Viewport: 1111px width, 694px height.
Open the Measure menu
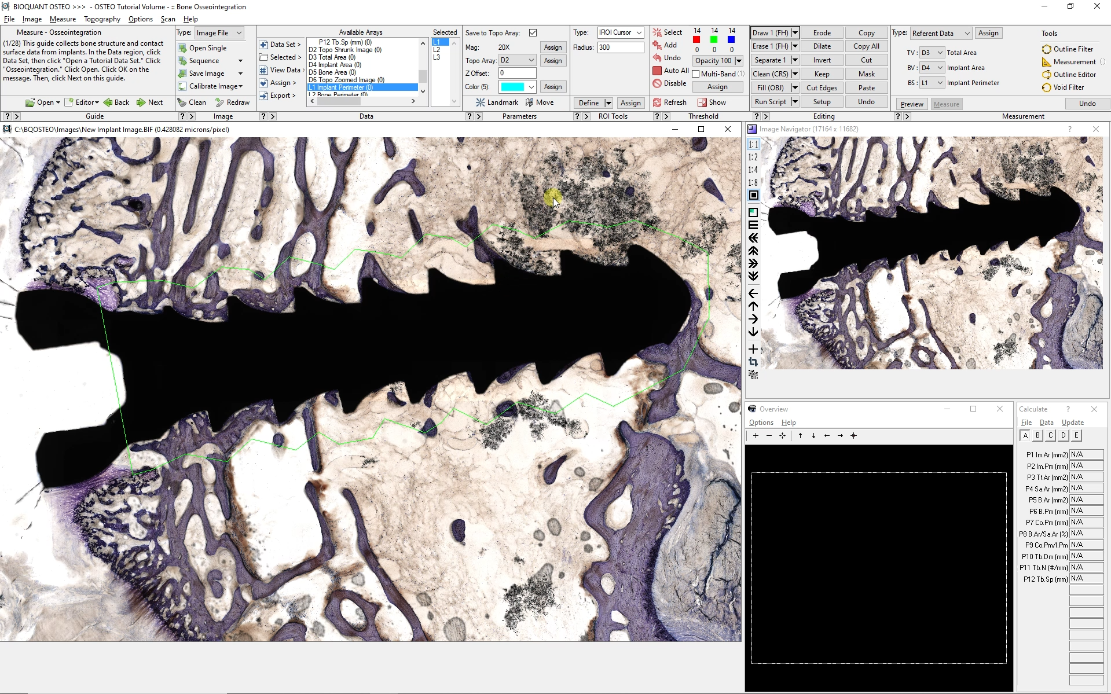pos(63,19)
